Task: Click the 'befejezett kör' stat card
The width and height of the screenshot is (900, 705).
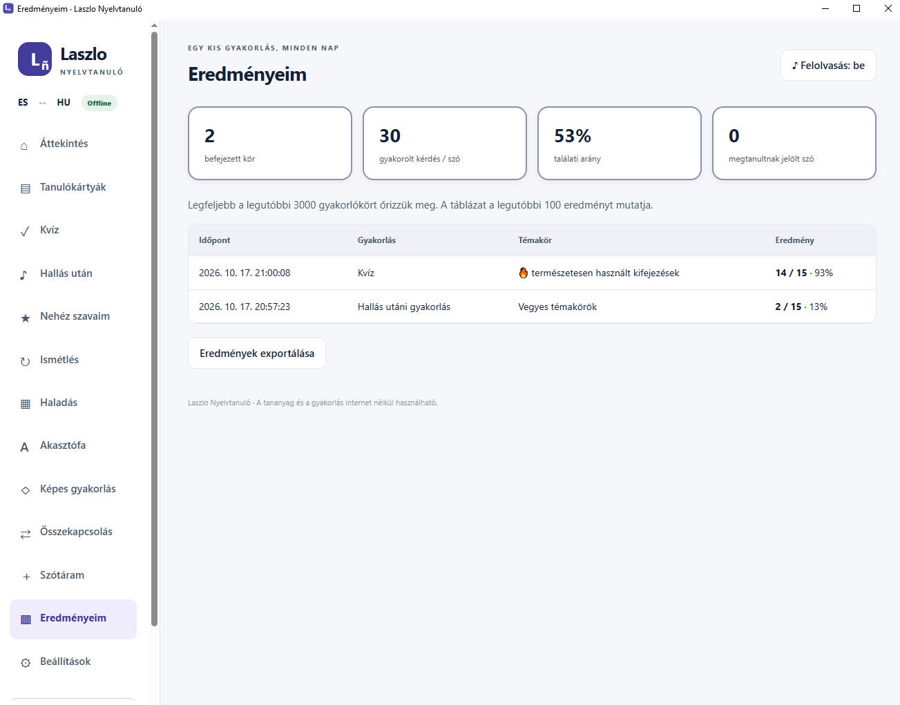Action: point(270,143)
